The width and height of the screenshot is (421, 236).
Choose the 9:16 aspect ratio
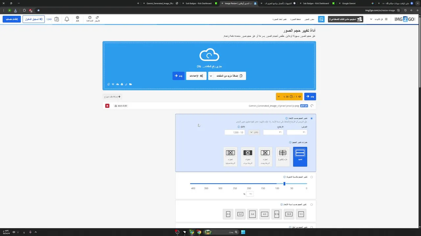277,214
